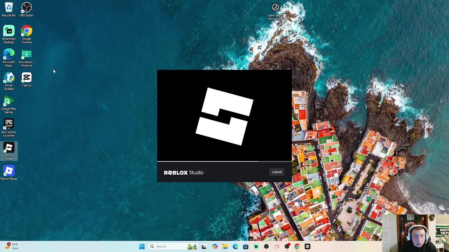Viewport: 449px width, 252px height.
Task: Open Copilot from the taskbar
Action: pos(215,246)
